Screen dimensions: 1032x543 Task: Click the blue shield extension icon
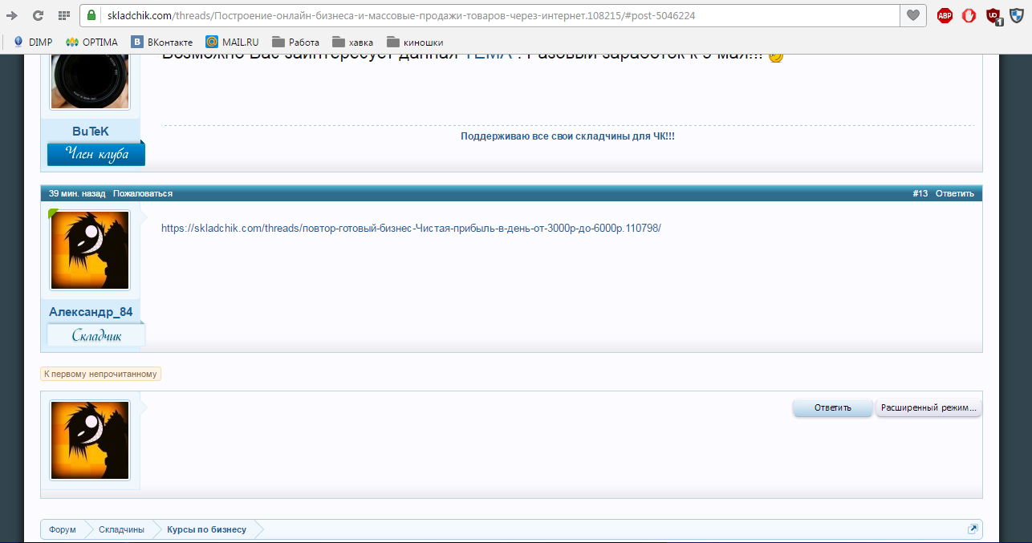[1016, 15]
